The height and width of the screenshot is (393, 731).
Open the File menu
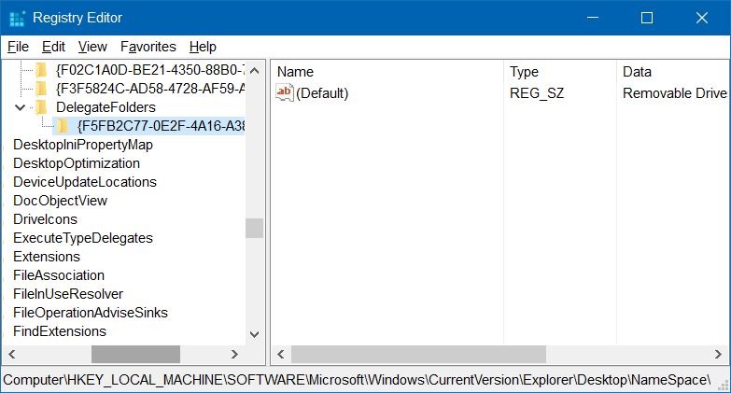click(x=18, y=47)
